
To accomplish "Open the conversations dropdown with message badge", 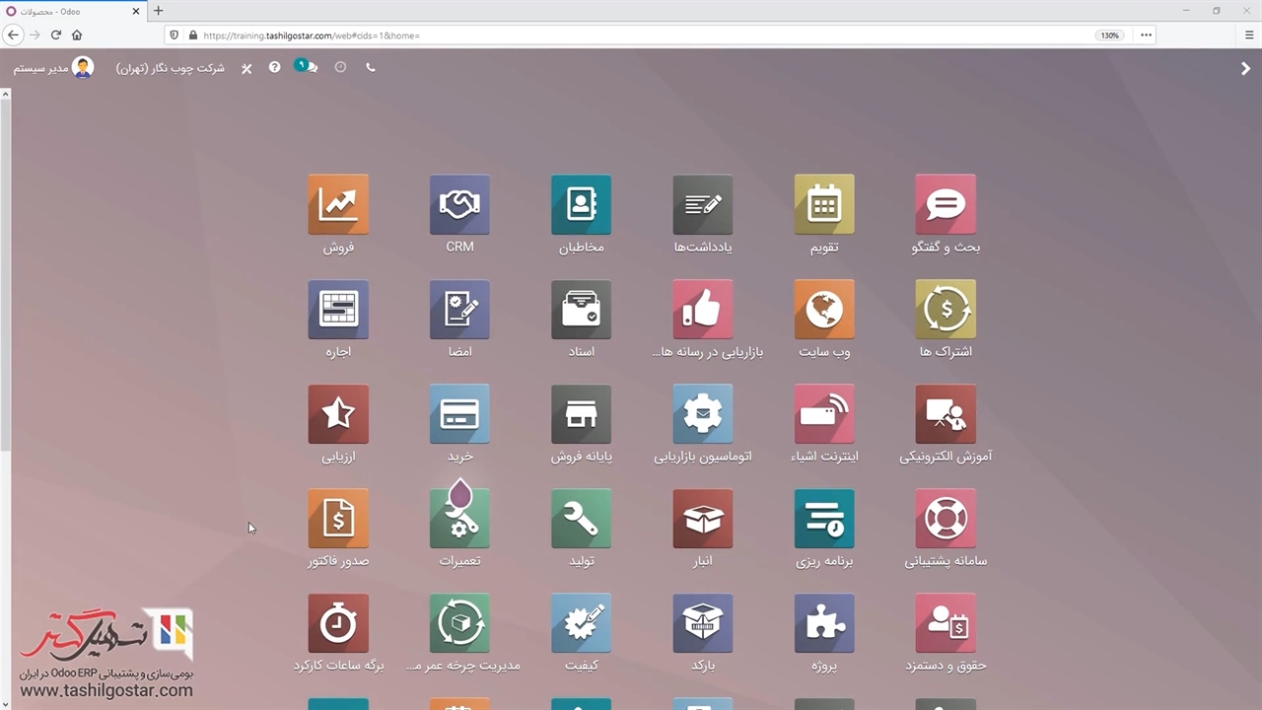I will pyautogui.click(x=307, y=67).
